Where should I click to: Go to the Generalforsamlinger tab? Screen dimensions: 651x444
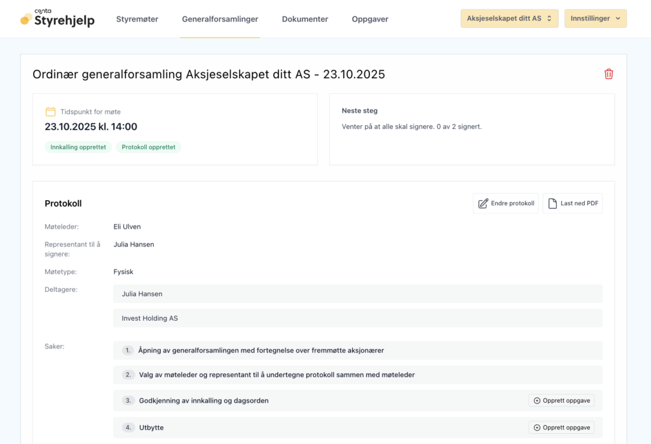(220, 19)
